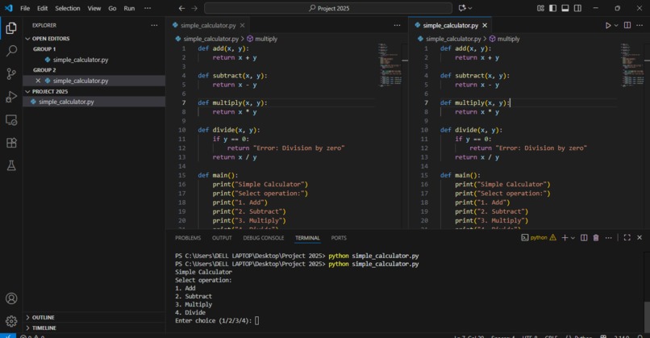Open the Manage settings gear
This screenshot has height=338, width=650.
click(x=11, y=321)
